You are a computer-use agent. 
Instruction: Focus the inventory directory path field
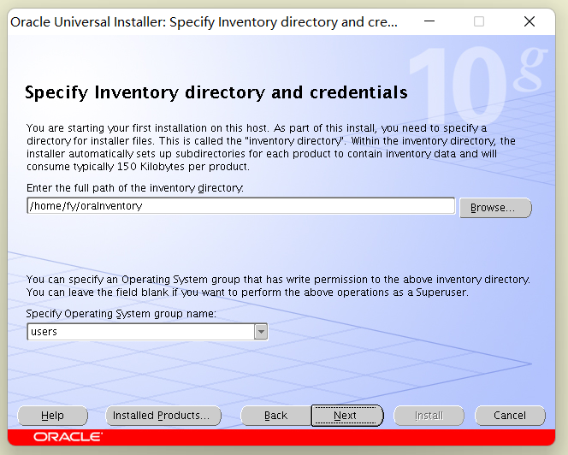click(x=241, y=206)
